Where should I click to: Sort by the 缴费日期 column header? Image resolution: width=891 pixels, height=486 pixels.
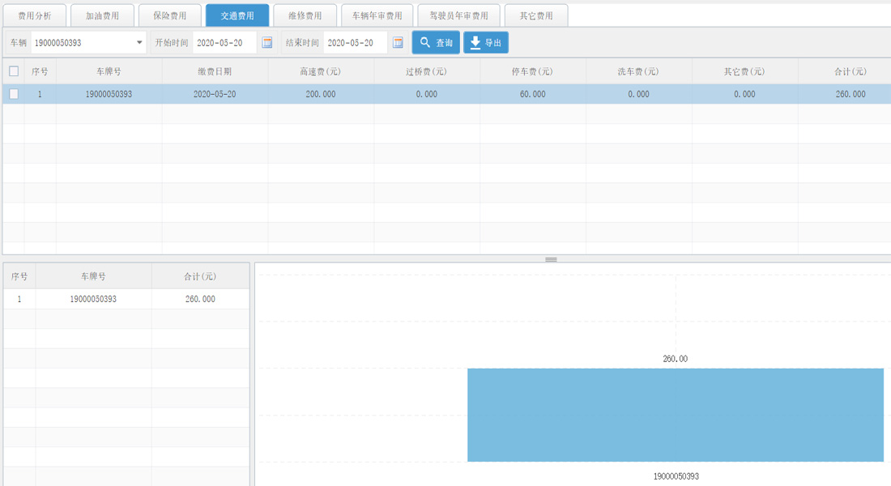coord(215,71)
